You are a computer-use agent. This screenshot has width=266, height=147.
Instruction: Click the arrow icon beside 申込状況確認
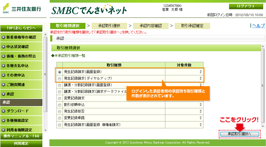(3, 47)
